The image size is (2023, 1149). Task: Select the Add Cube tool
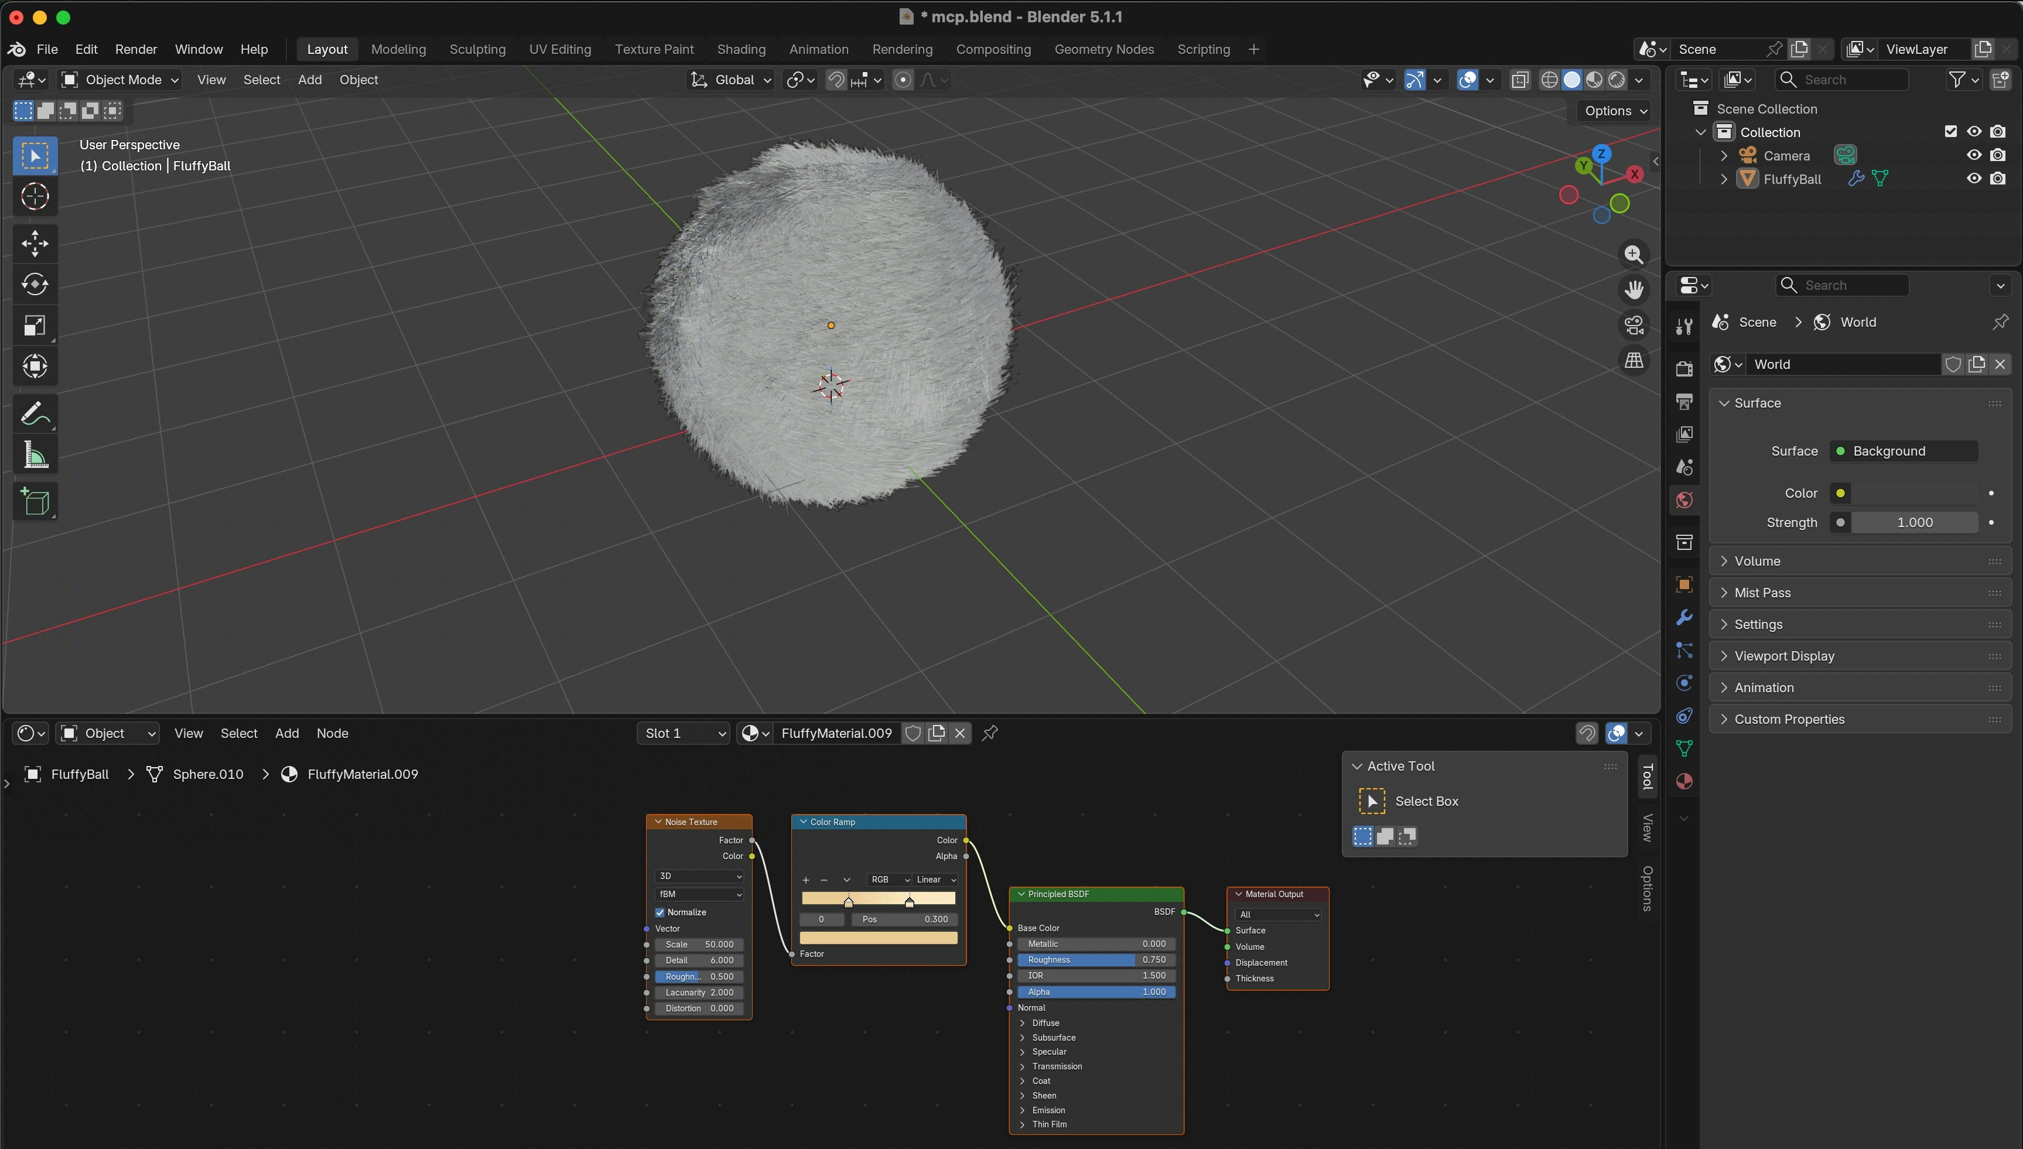click(35, 502)
